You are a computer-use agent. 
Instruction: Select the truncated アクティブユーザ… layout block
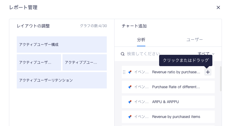point(39,62)
